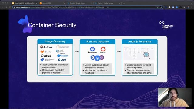Open the Chrome three-dot menu
This screenshot has height=109, width=194.
click(192, 7)
